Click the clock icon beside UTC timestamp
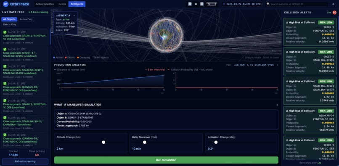Screen dimensions: 339x166 224,4
